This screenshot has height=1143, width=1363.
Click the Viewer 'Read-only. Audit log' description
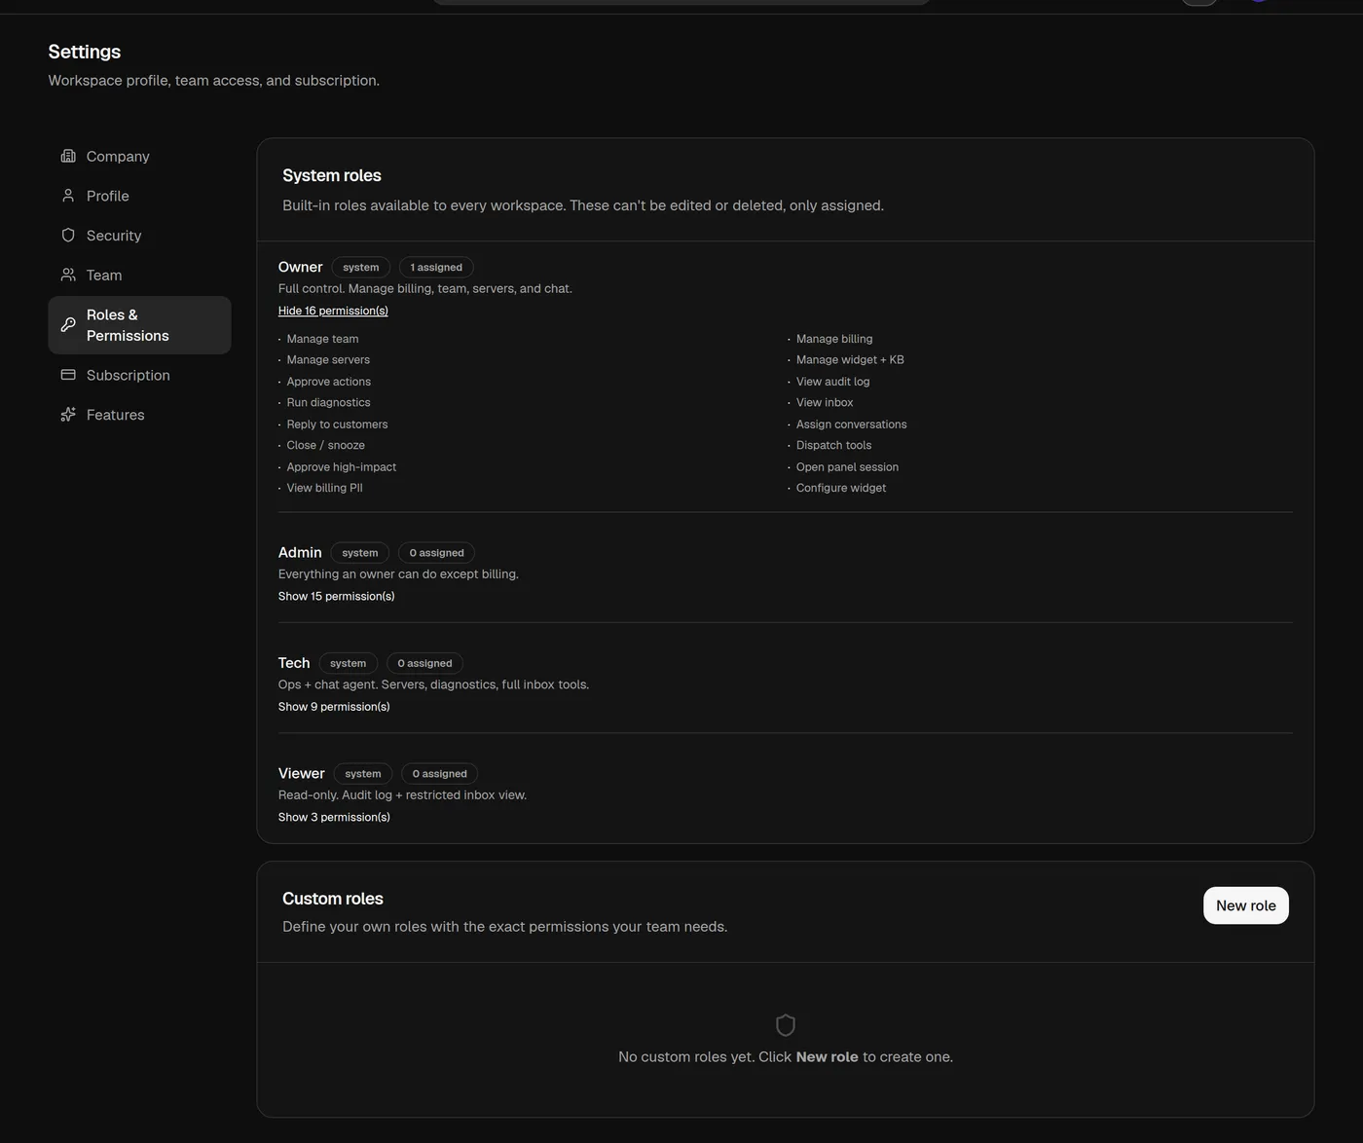click(x=402, y=795)
